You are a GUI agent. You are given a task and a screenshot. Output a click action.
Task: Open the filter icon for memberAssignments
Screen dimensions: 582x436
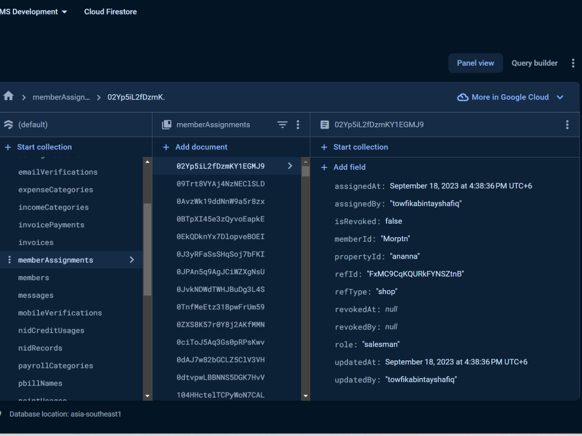(282, 124)
